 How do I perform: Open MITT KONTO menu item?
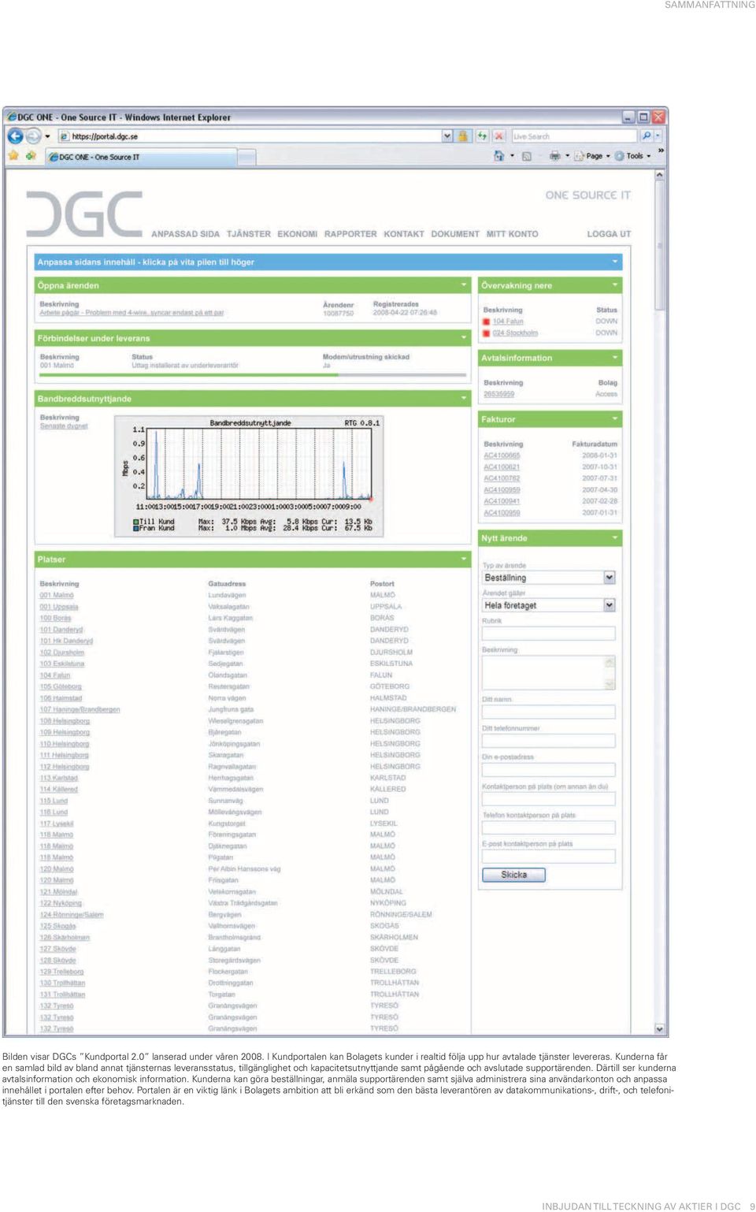pos(513,234)
